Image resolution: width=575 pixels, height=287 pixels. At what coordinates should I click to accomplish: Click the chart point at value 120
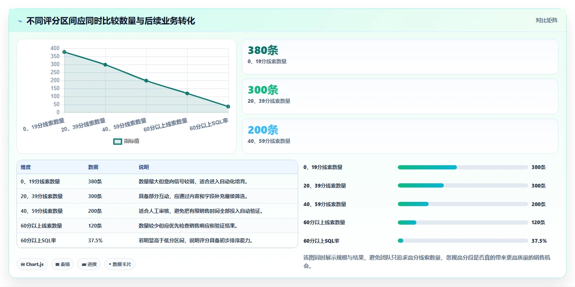click(x=187, y=93)
